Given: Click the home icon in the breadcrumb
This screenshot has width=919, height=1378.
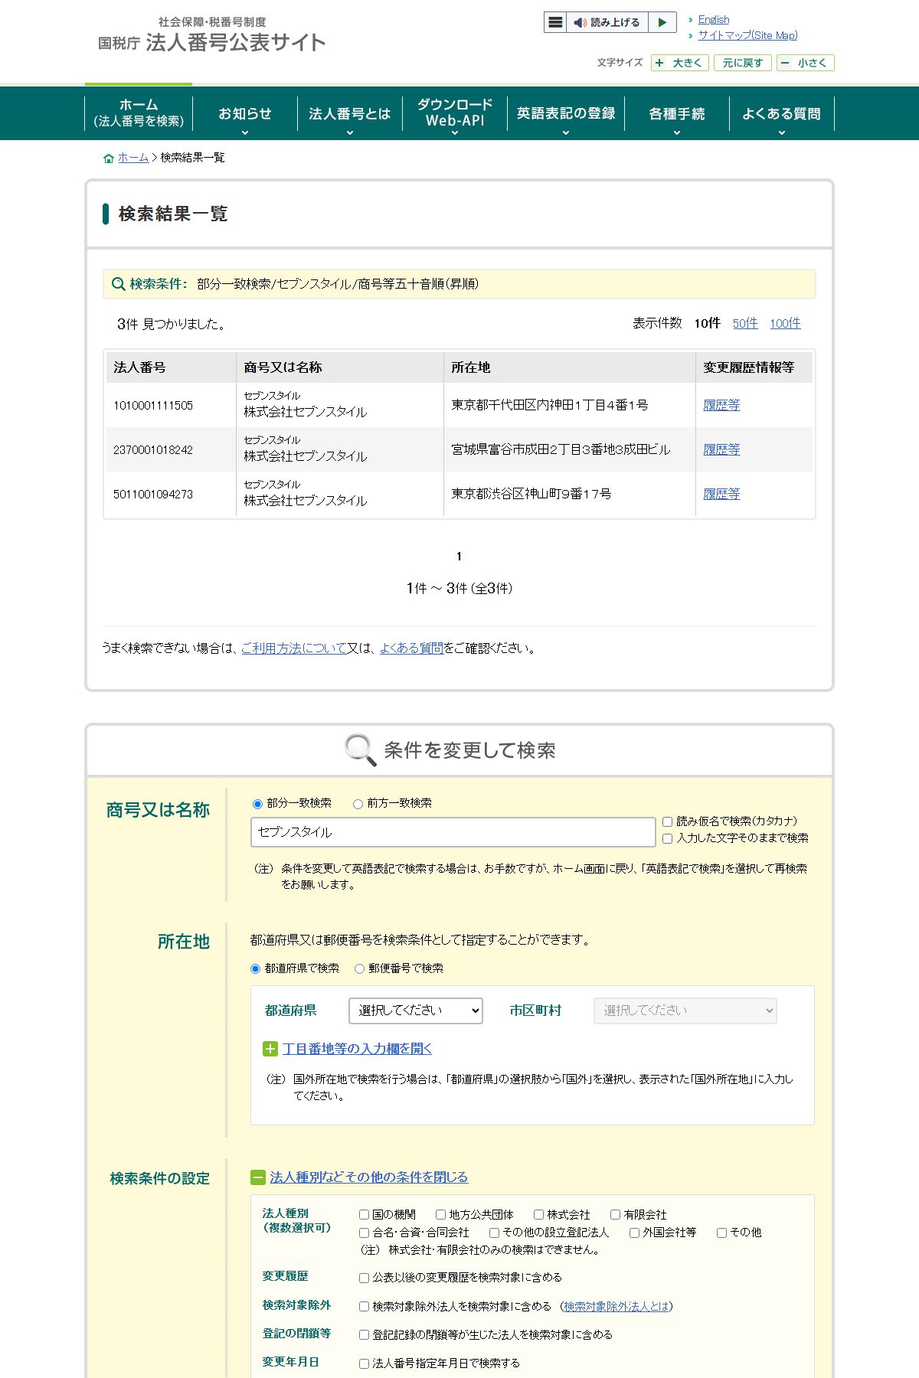Looking at the screenshot, I should (109, 158).
